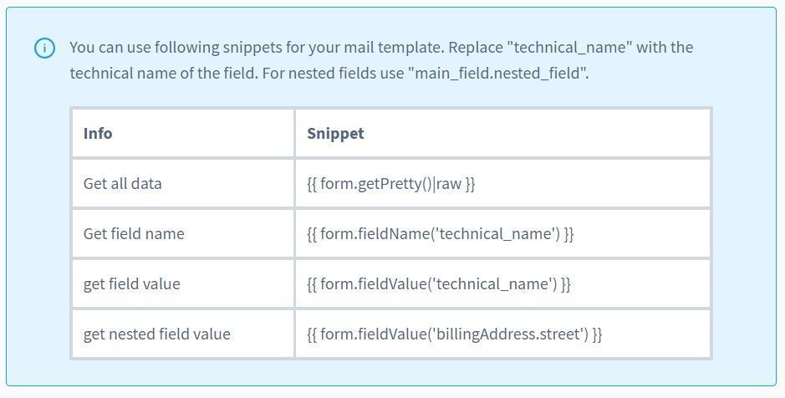
Task: Click the 'main_field.nested_field' text
Action: [498, 73]
